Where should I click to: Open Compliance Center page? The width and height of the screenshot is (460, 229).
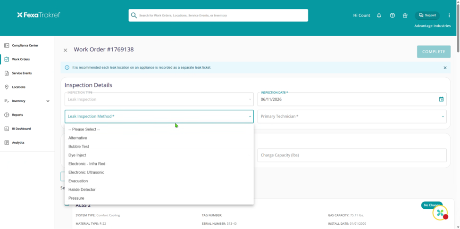point(25,45)
